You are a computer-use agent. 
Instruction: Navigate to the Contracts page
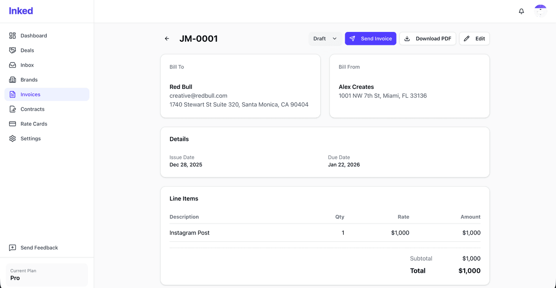32,109
